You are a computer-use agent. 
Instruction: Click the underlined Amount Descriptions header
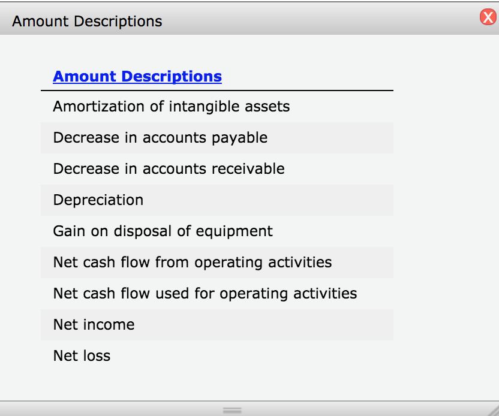click(x=137, y=76)
